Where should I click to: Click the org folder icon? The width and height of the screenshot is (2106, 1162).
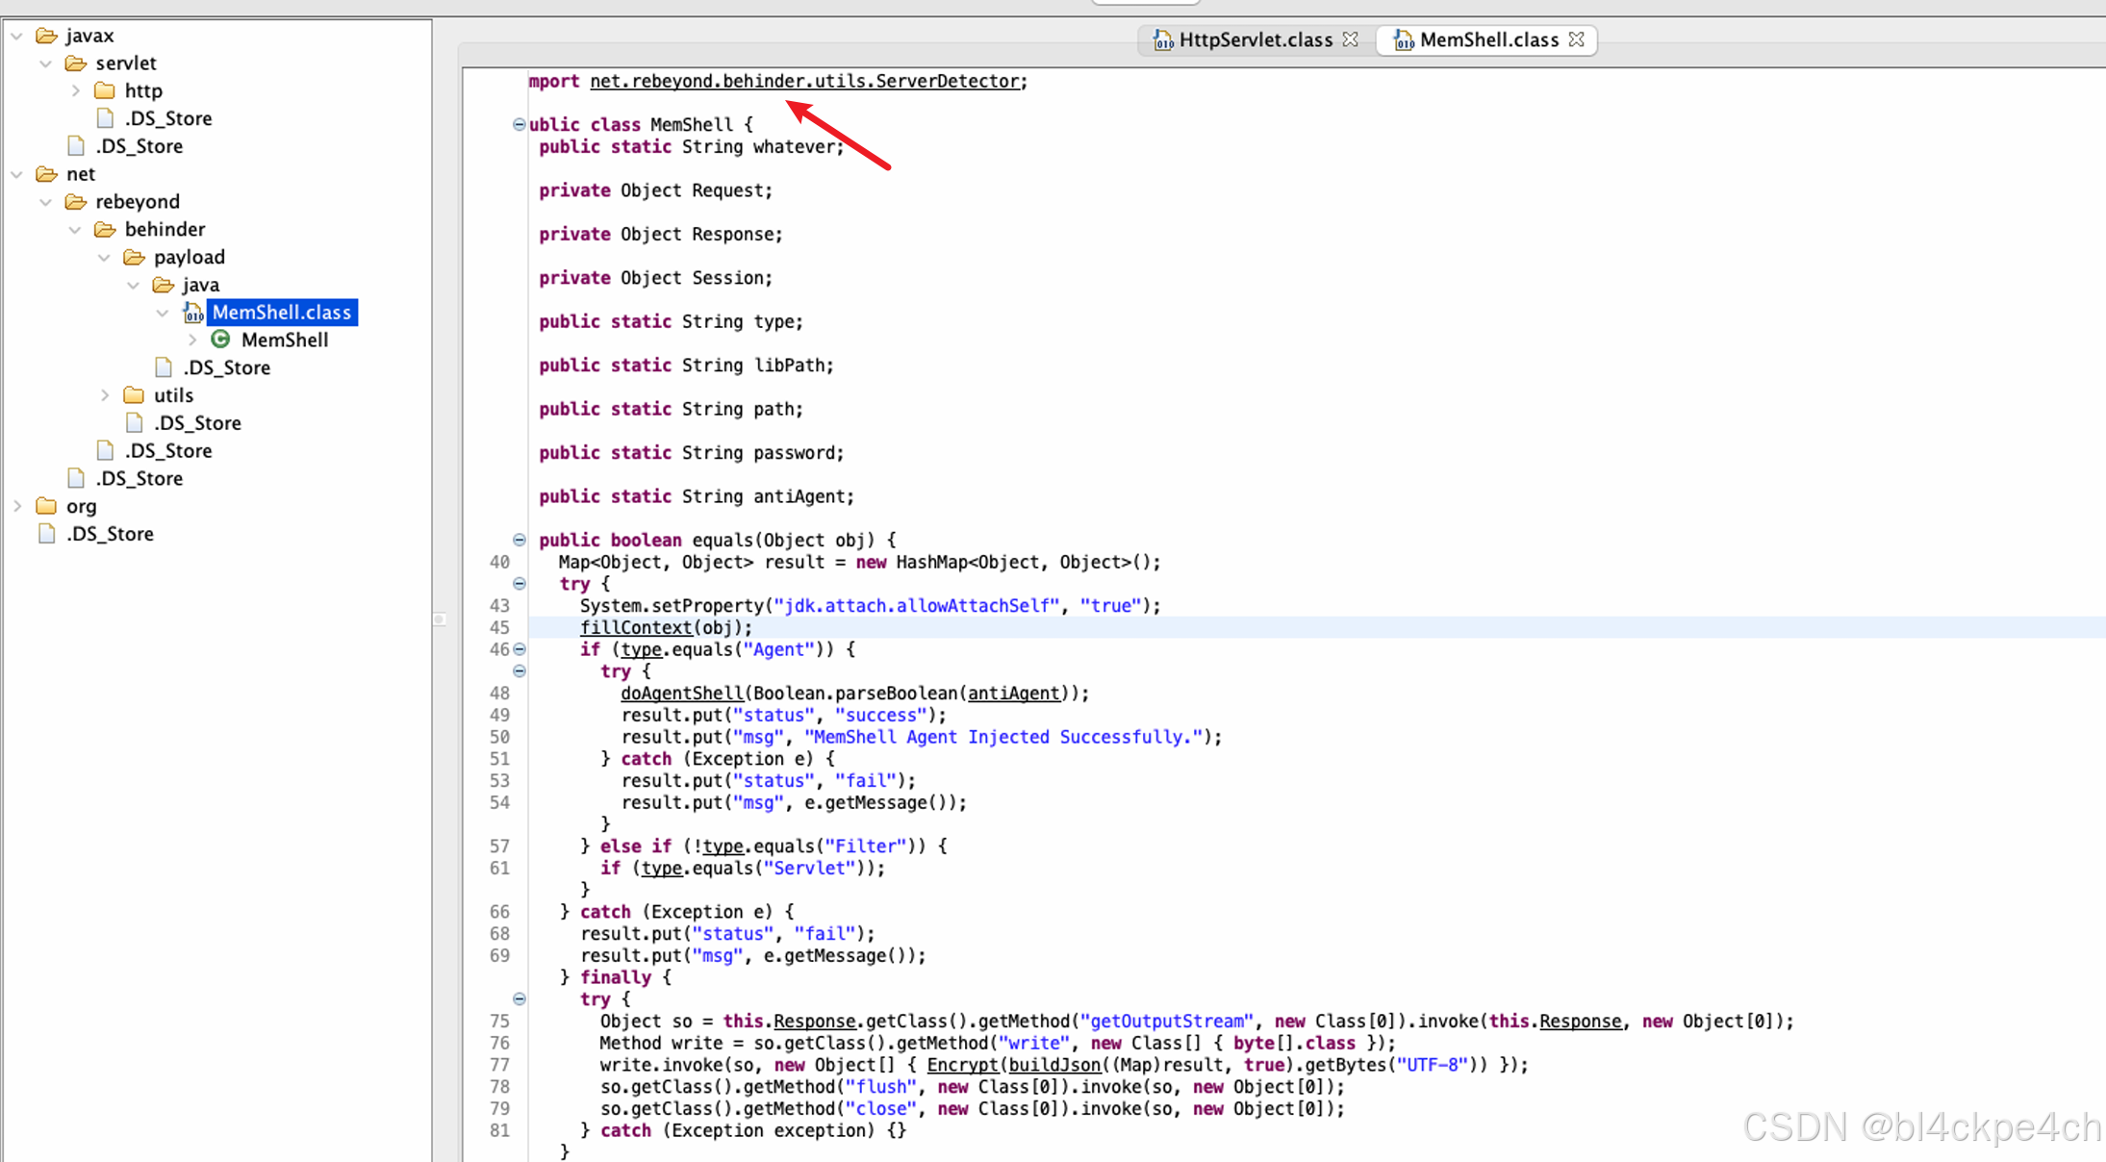coord(46,506)
